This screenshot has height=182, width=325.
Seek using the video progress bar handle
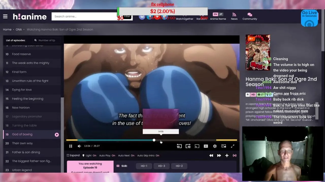(x=154, y=140)
